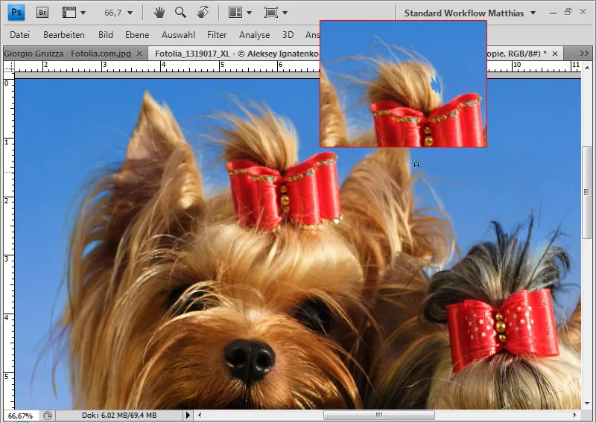Click the status bar preview icon
Image resolution: width=596 pixels, height=423 pixels.
click(48, 416)
